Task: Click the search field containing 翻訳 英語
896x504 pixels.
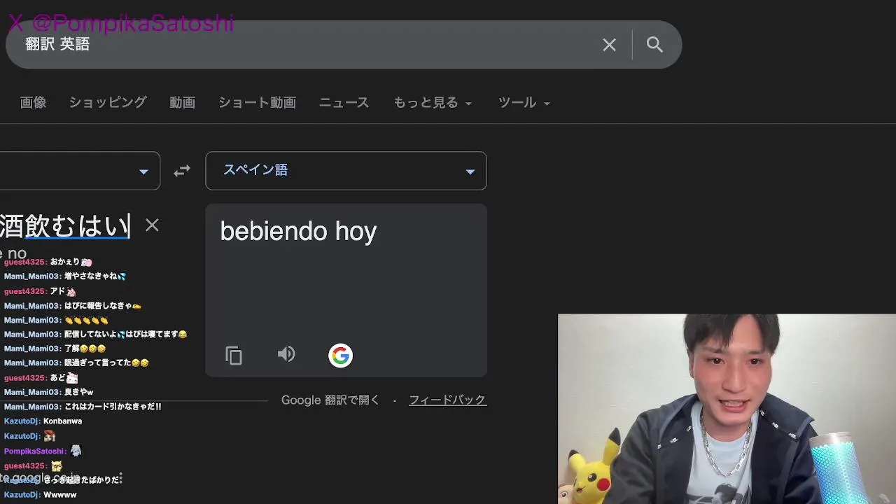Action: (x=343, y=45)
